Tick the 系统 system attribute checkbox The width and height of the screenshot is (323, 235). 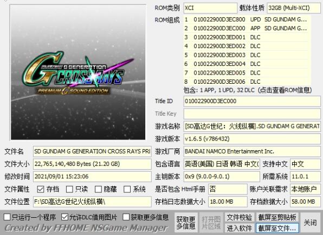(127, 189)
